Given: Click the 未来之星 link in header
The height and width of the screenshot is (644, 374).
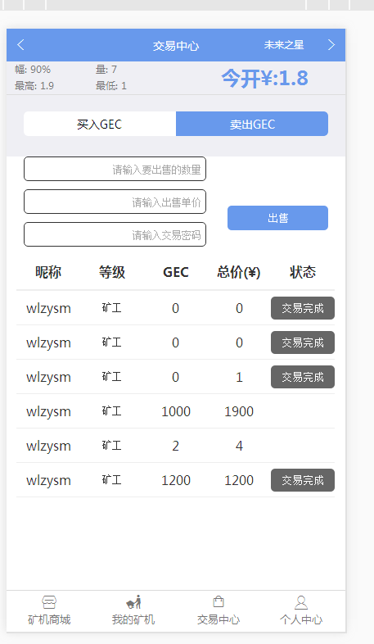Looking at the screenshot, I should [x=284, y=45].
